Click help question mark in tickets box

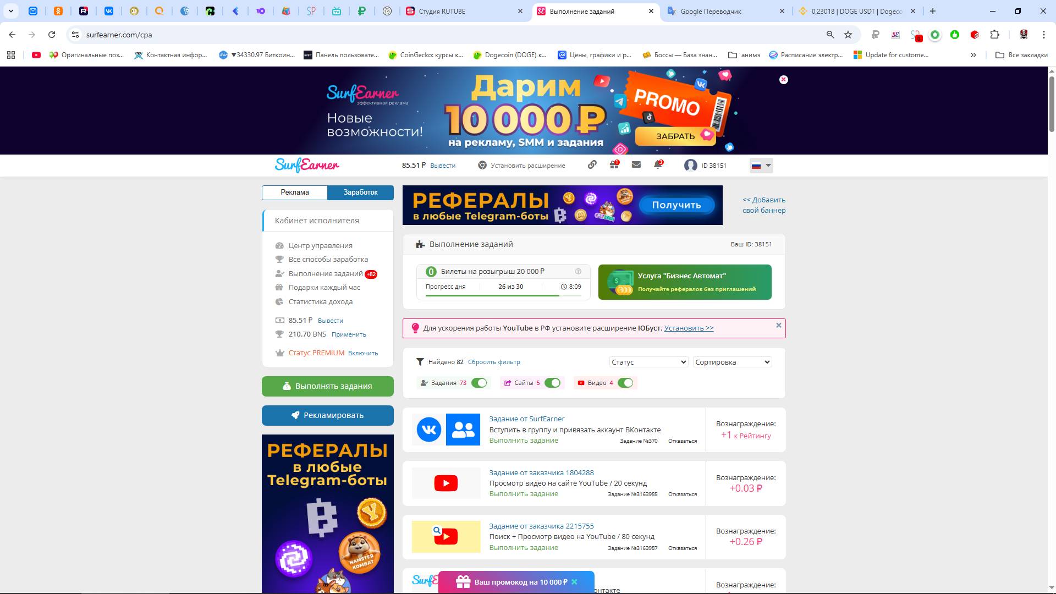[x=578, y=271]
